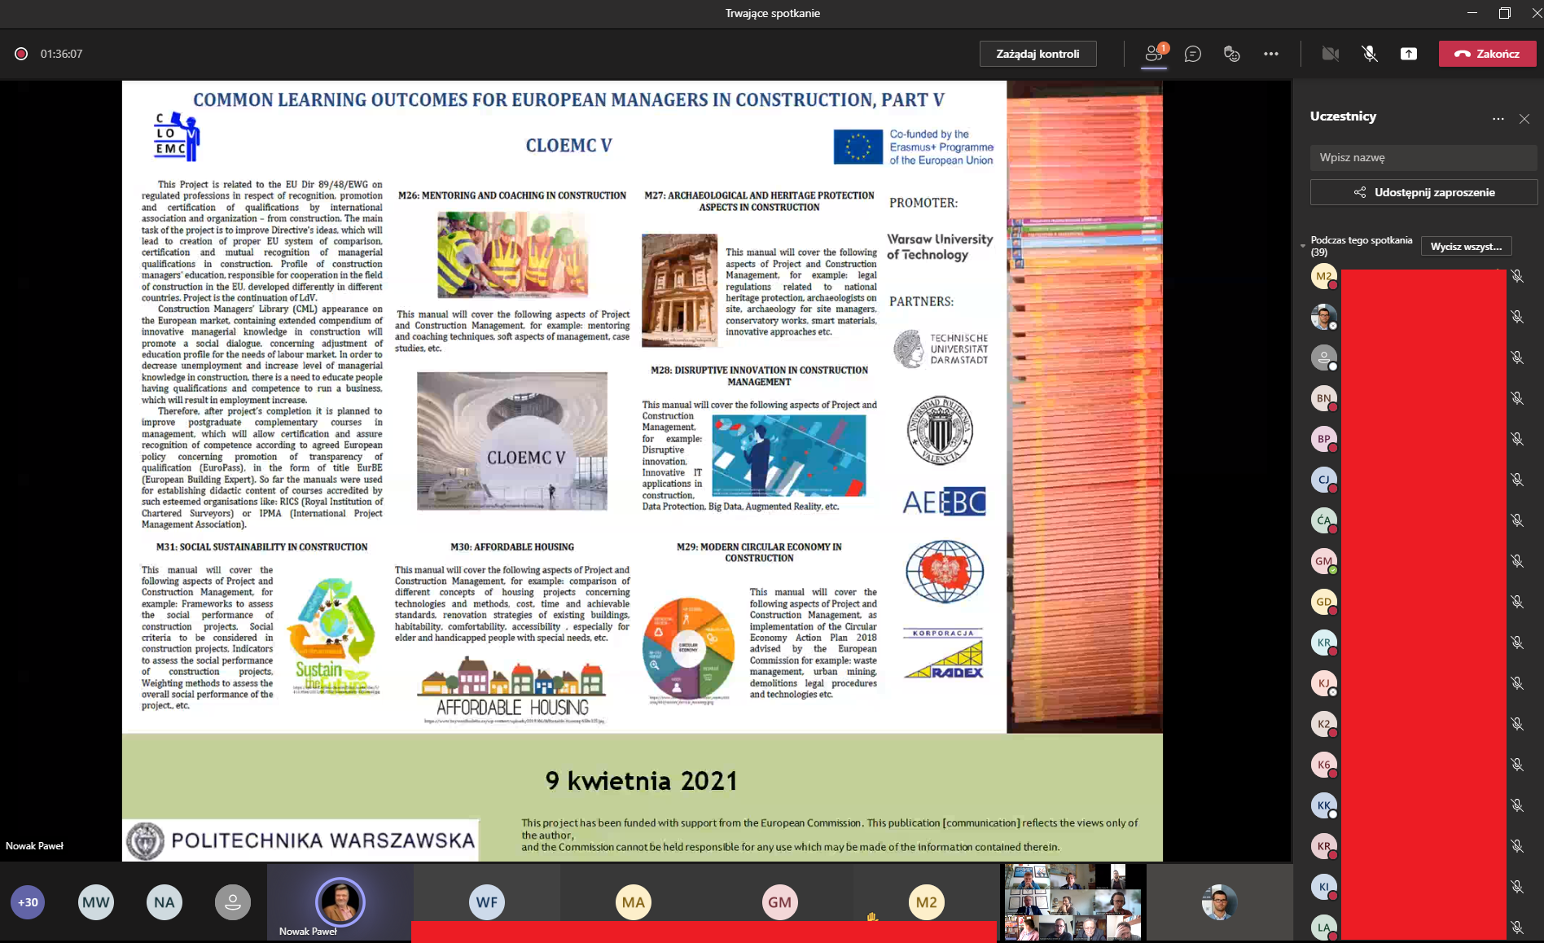Click the share content icon
Viewport: 1544px width, 943px height.
[1409, 54]
